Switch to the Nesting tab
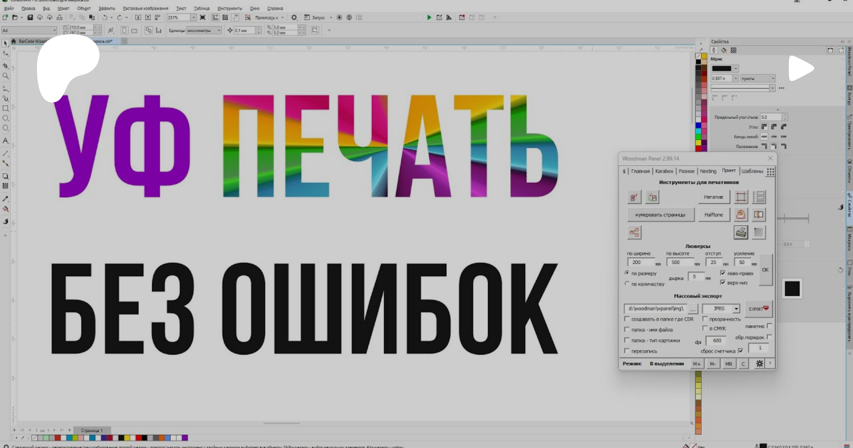853x448 pixels. [x=708, y=171]
